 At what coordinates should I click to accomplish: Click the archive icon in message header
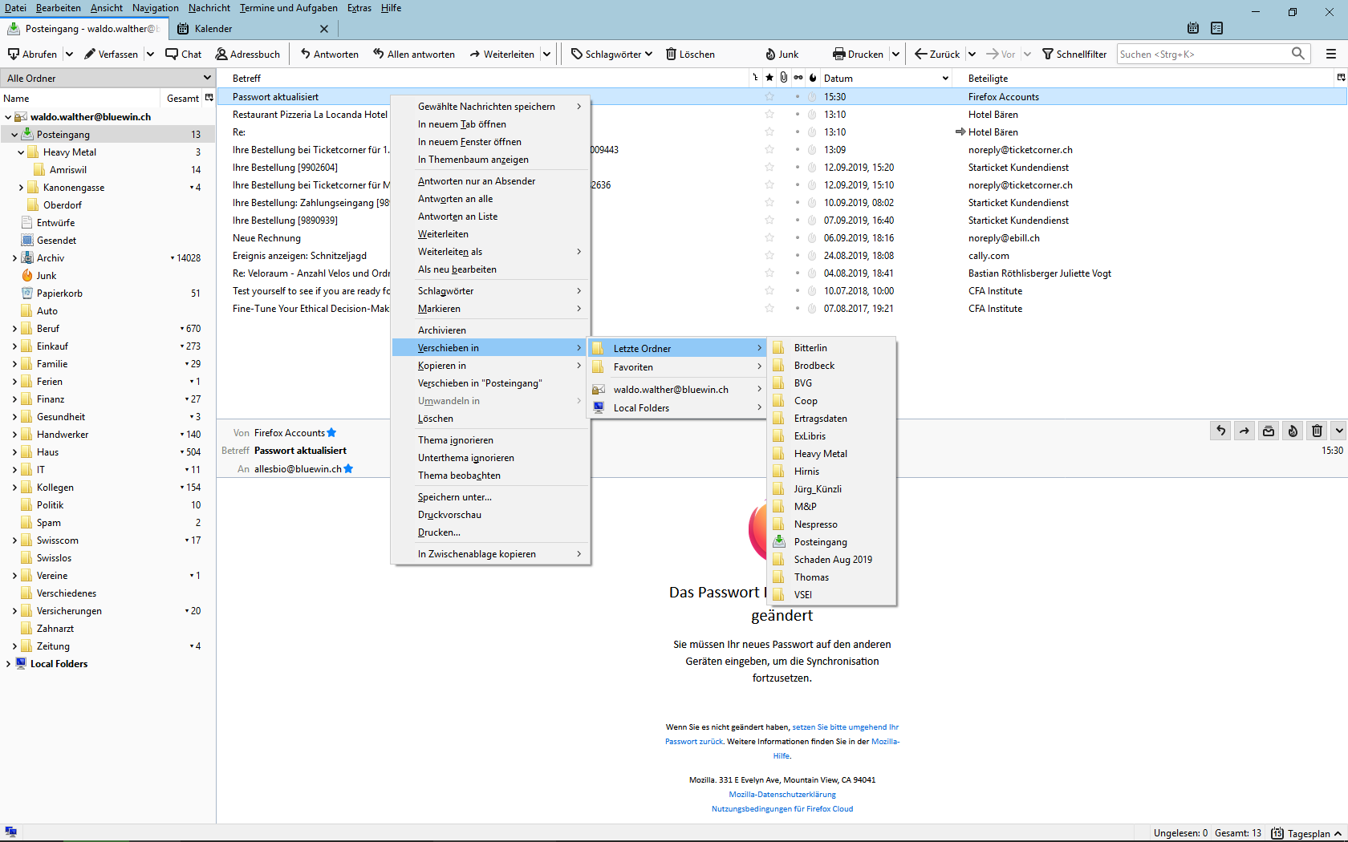click(x=1269, y=431)
